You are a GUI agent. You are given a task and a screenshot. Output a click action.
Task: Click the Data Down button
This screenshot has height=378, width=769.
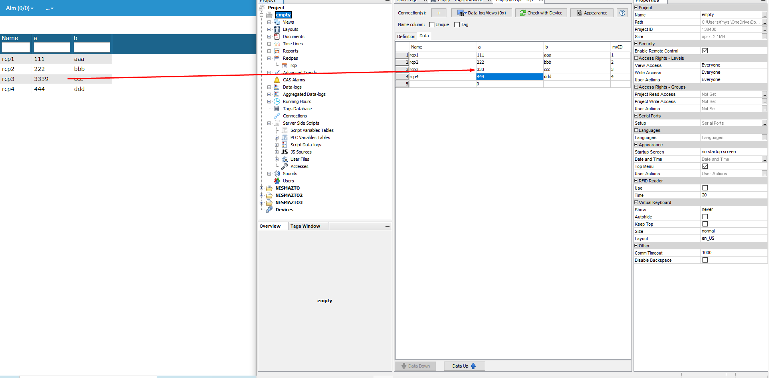[415, 366]
